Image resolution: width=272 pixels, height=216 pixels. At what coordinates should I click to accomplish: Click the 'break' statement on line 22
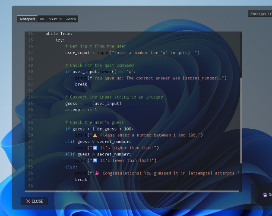coord(81,84)
